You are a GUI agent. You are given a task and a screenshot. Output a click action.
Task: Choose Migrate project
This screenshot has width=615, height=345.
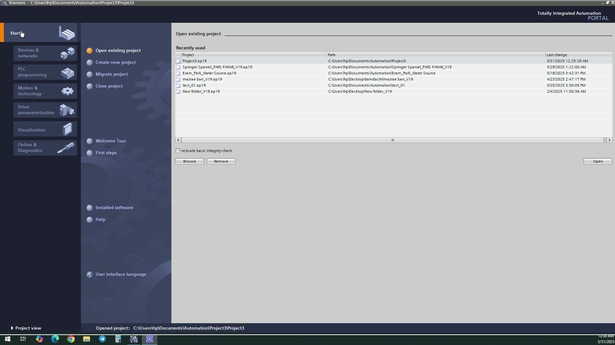coord(112,74)
